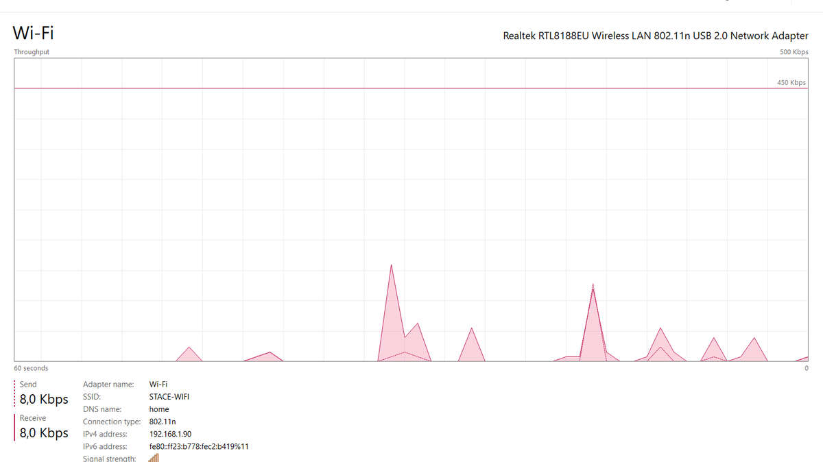Click the Receive 8,0 Kbps reading

[44, 433]
